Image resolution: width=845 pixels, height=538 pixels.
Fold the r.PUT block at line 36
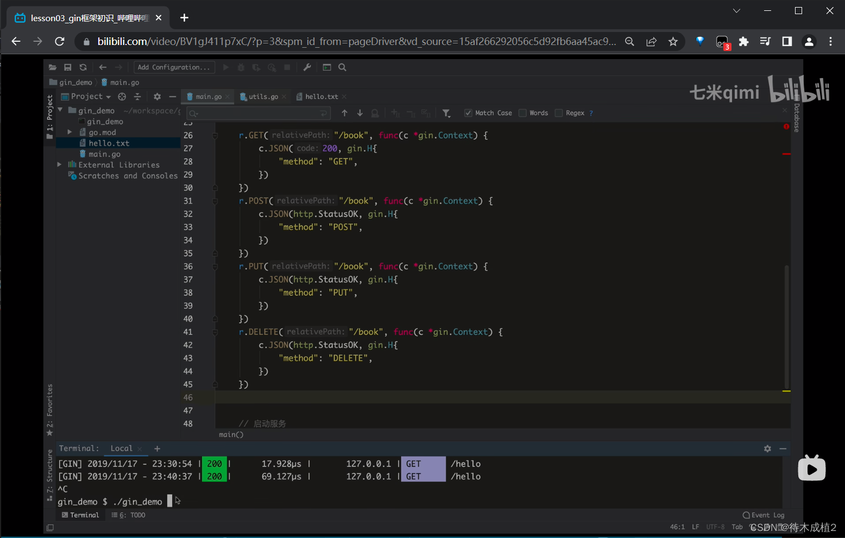[x=215, y=266]
